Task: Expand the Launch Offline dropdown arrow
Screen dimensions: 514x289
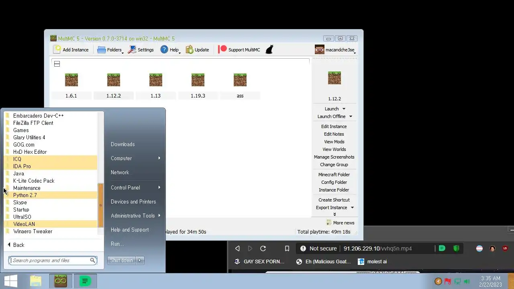Action: (351, 116)
